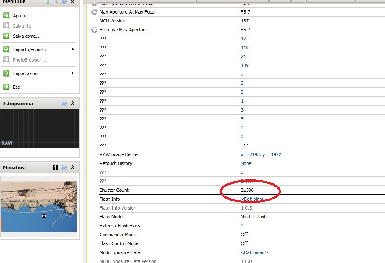Click aperture icon next to Effective Max Aperture
The height and width of the screenshot is (263, 385).
click(94, 30)
